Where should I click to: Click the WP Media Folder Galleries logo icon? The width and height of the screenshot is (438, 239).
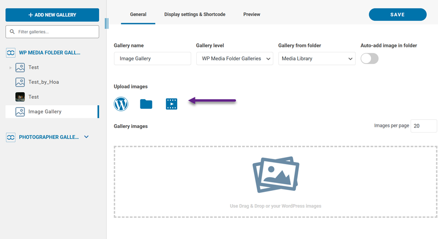(10, 53)
